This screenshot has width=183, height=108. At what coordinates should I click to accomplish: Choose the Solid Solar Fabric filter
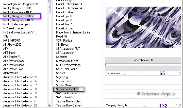point(66,69)
